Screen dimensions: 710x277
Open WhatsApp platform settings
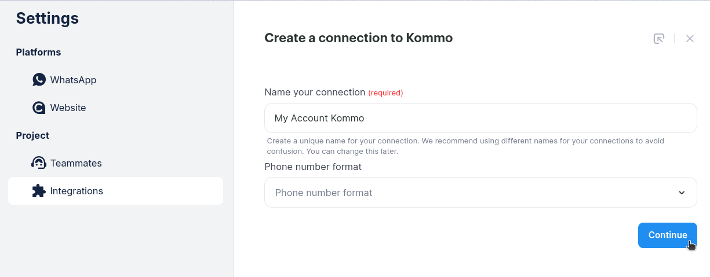(x=73, y=80)
